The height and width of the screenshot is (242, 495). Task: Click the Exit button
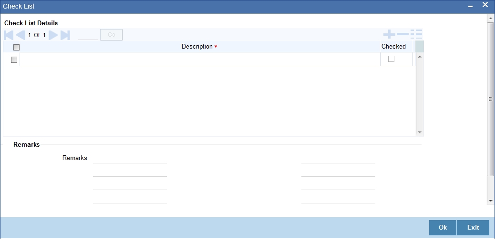pos(473,228)
